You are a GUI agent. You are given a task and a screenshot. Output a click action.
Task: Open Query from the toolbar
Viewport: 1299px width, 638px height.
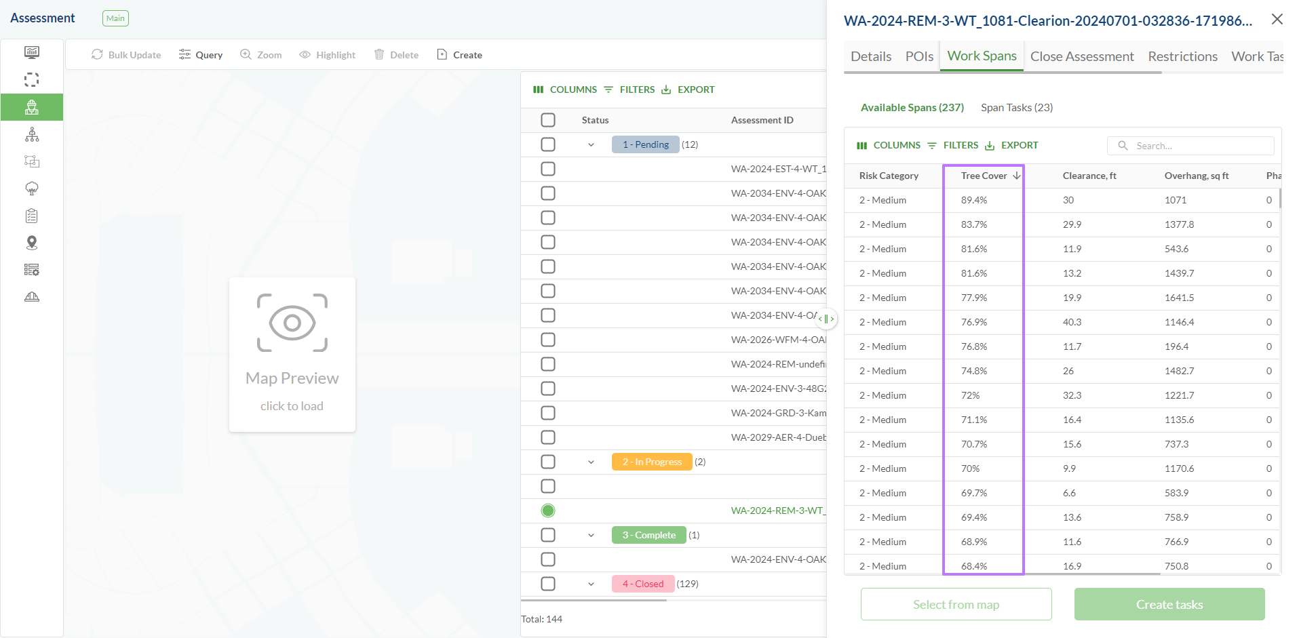click(201, 55)
